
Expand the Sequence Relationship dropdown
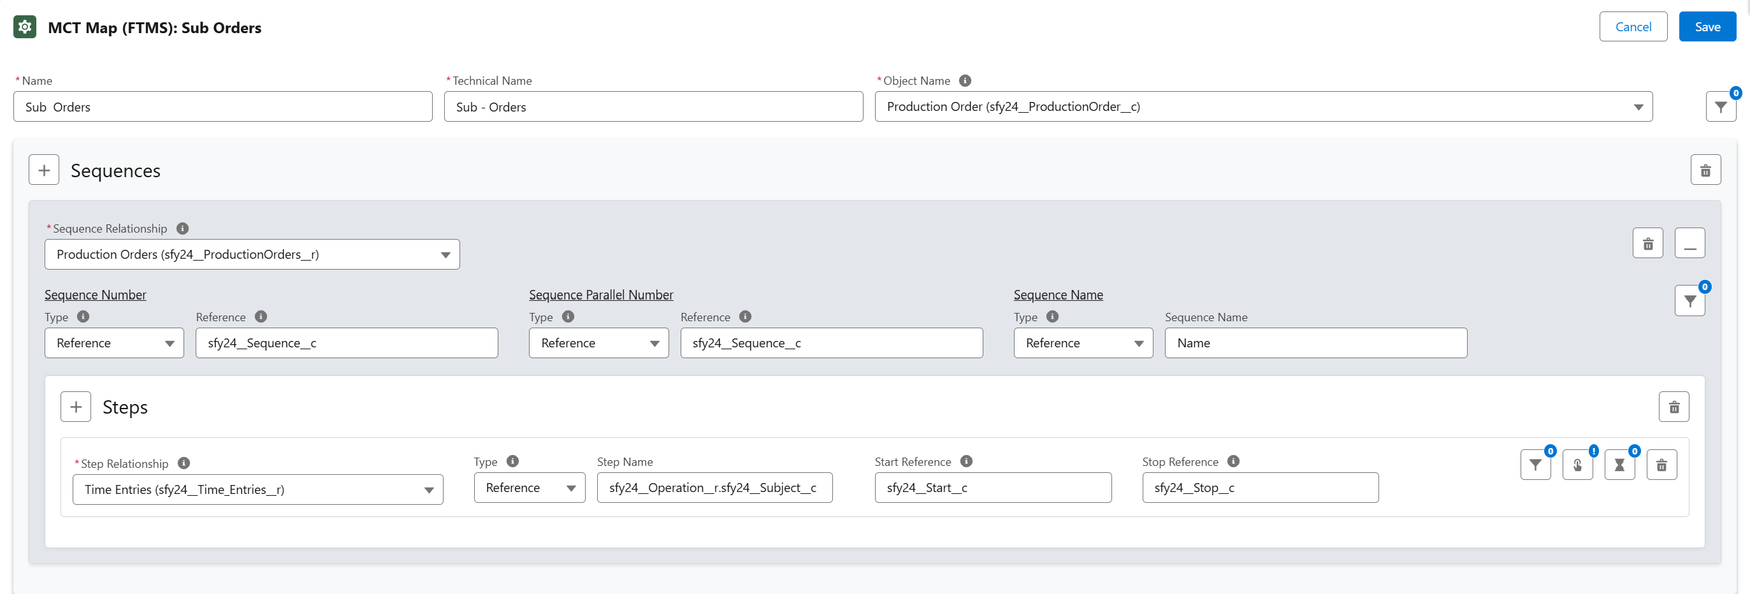(252, 254)
